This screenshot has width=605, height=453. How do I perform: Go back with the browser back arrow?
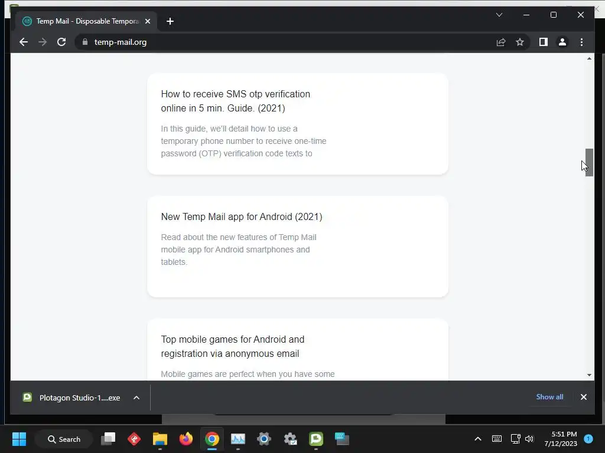(x=24, y=42)
